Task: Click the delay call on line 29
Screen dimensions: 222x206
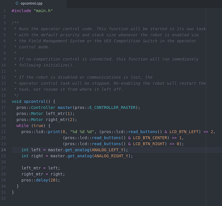Action: (x=42, y=180)
